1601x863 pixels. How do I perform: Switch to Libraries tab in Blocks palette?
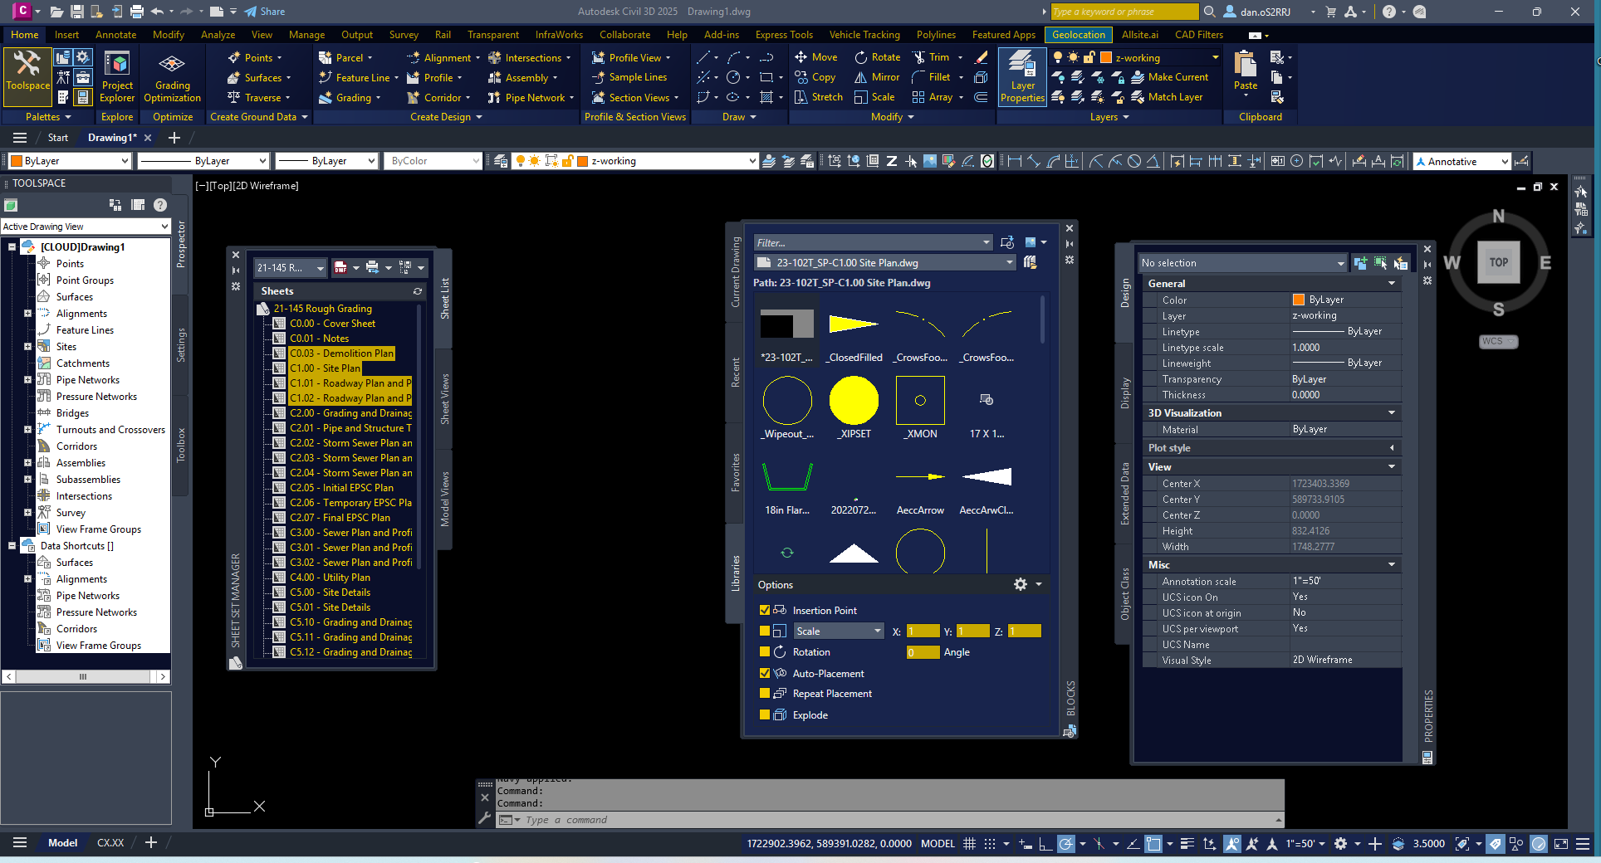point(735,573)
